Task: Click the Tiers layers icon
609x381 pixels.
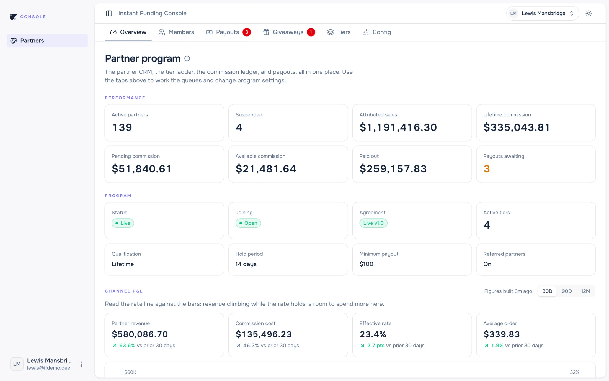Action: tap(331, 32)
